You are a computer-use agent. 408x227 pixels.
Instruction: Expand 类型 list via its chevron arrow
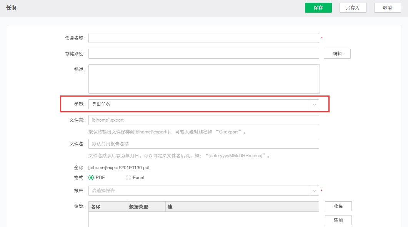pyautogui.click(x=315, y=104)
